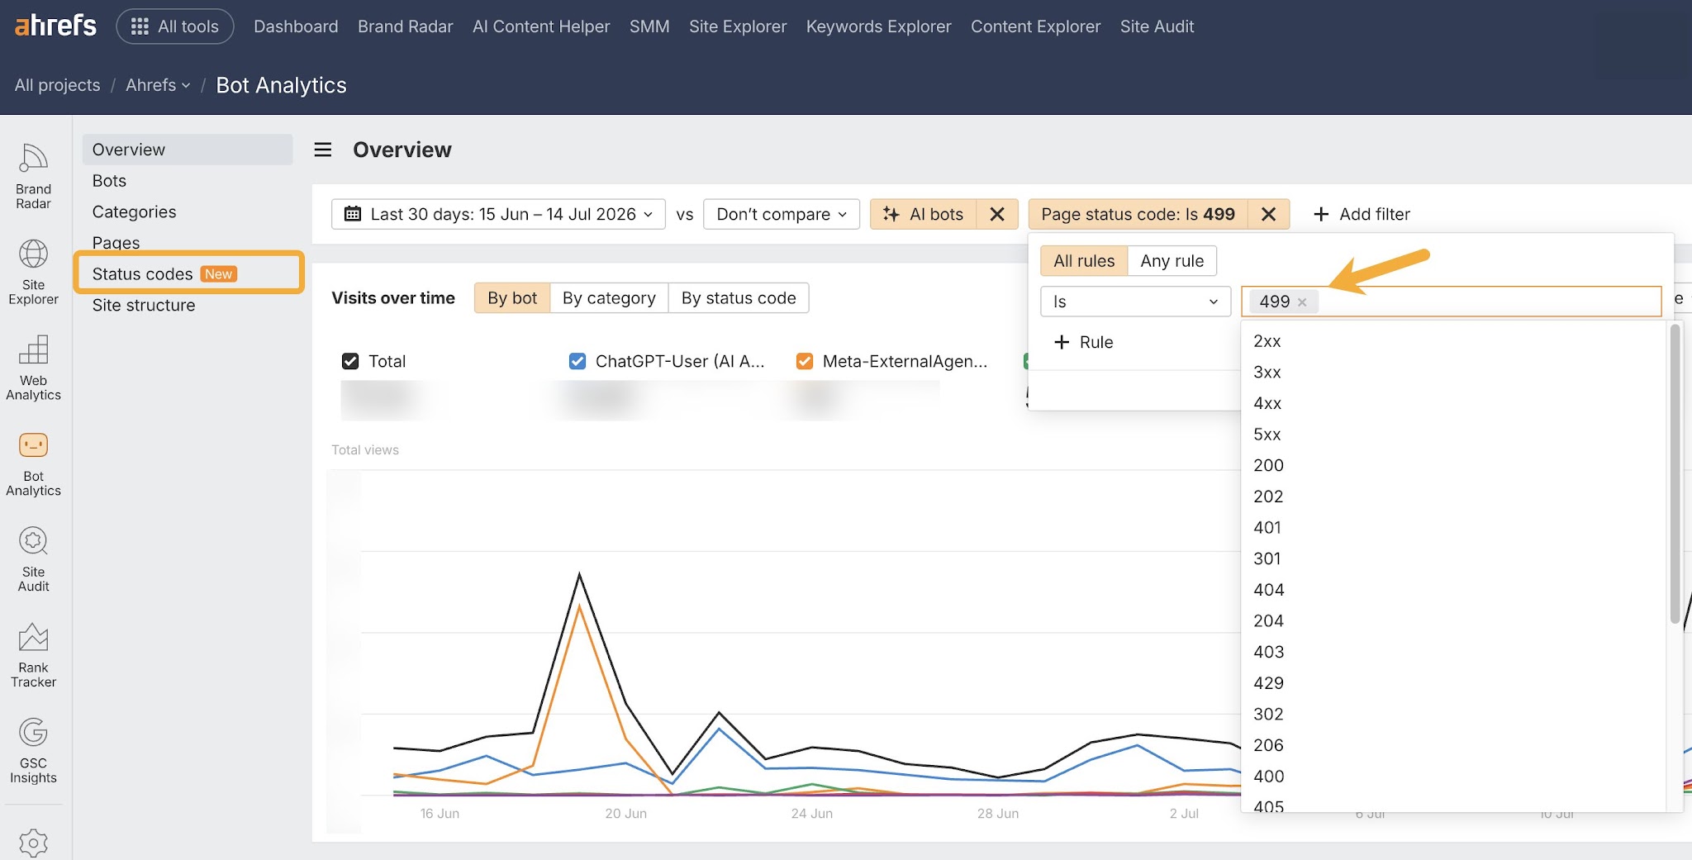This screenshot has width=1692, height=860.
Task: Select 202 status code option
Action: [1268, 497]
